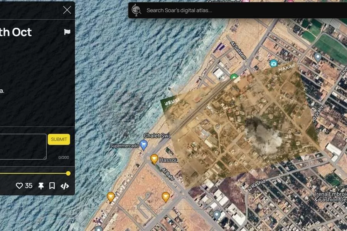Click the teal camera map marker
This screenshot has width=347, height=231.
pos(273,64)
